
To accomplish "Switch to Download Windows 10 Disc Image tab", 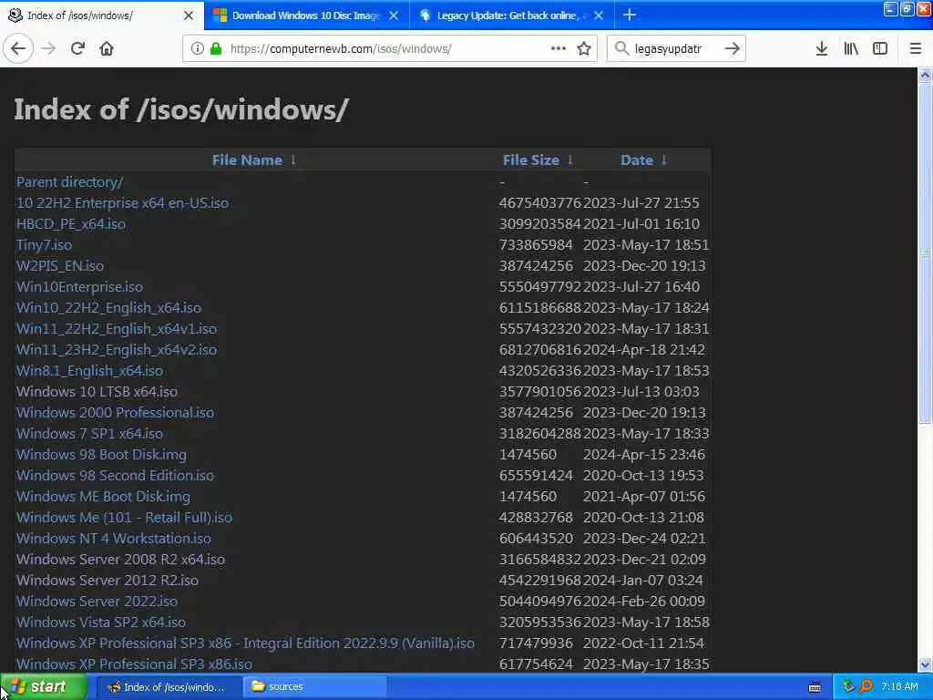I will pyautogui.click(x=306, y=15).
